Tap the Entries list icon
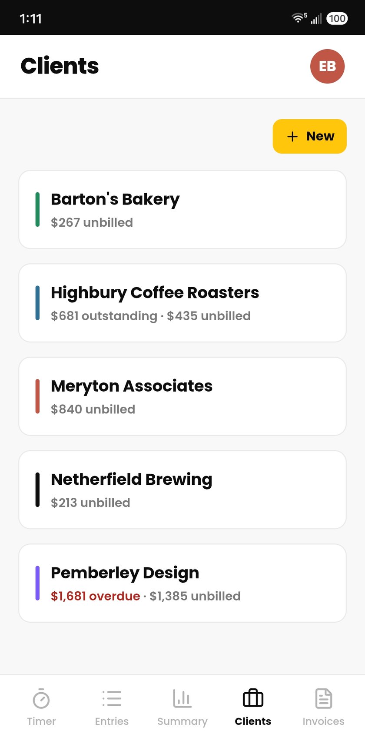The height and width of the screenshot is (731, 365). (112, 698)
